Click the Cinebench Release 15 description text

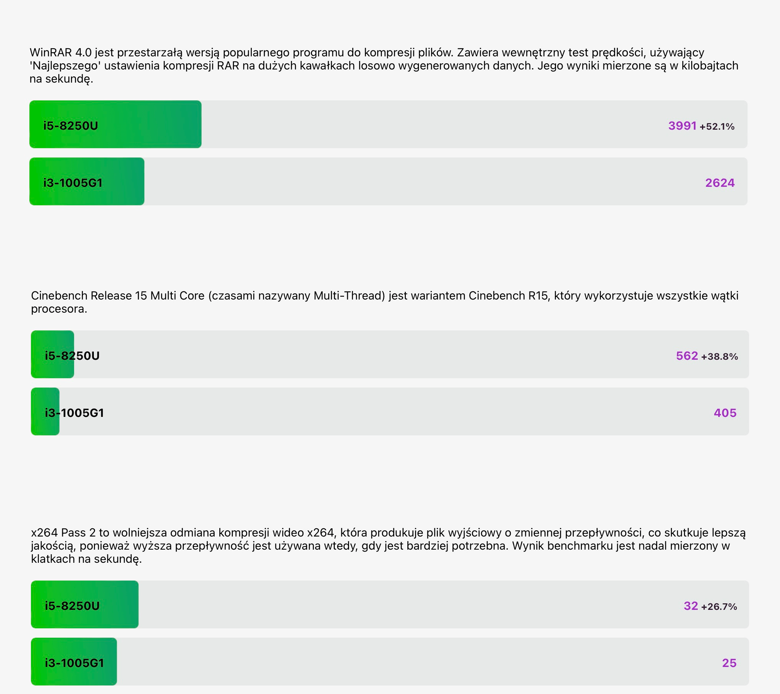coord(385,302)
